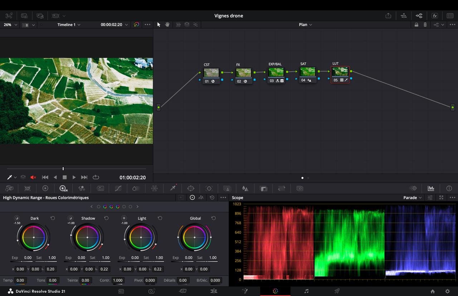Open the RGB Mixer palette
This screenshot has width=458, height=296.
tap(82, 189)
